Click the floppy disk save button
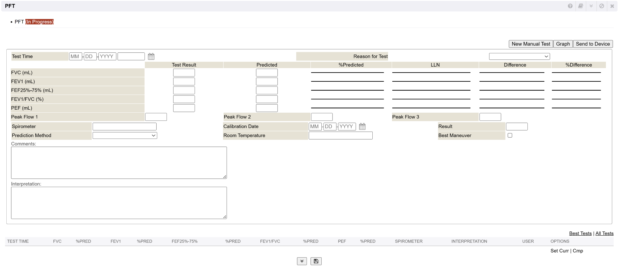This screenshot has width=618, height=266. [316, 261]
